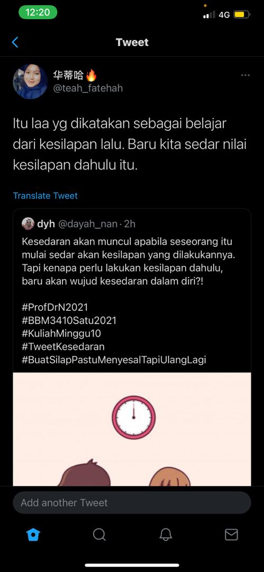
Task: Open the #TweetKesedaran hashtag
Action: point(63,346)
